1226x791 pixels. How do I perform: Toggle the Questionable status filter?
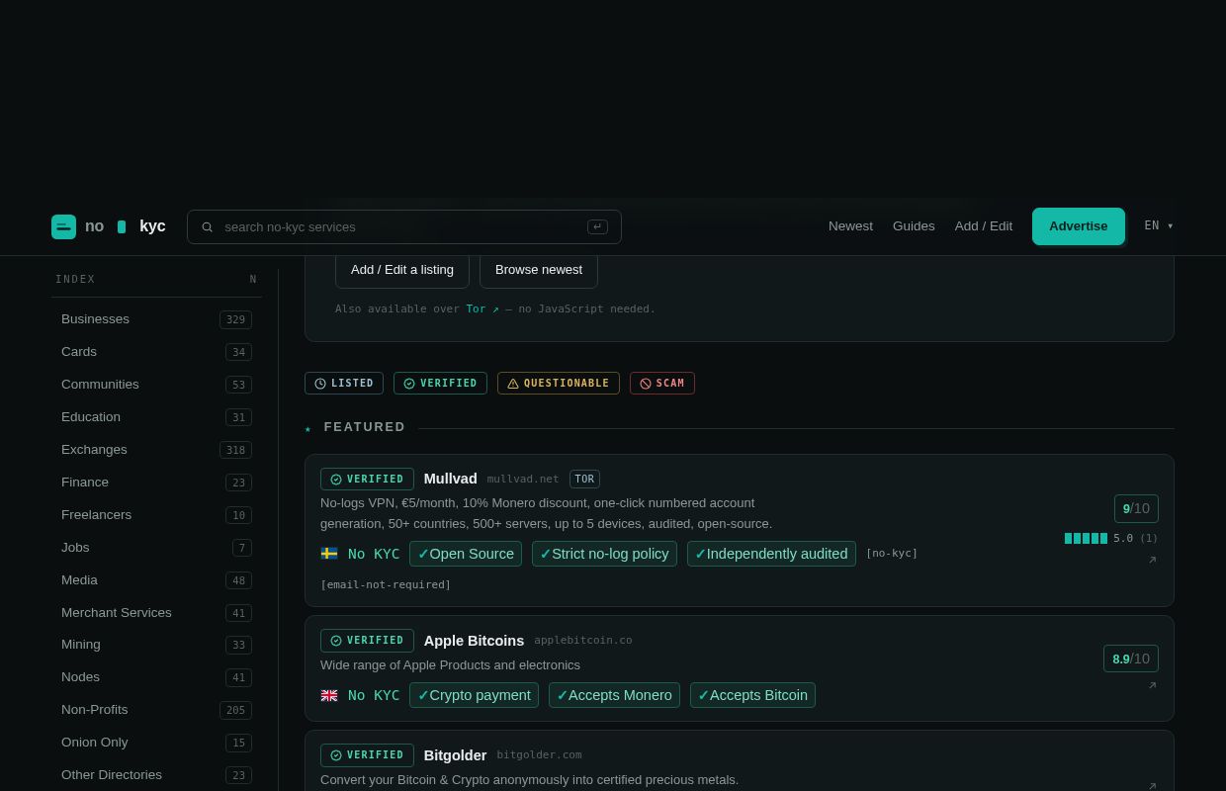(x=559, y=383)
